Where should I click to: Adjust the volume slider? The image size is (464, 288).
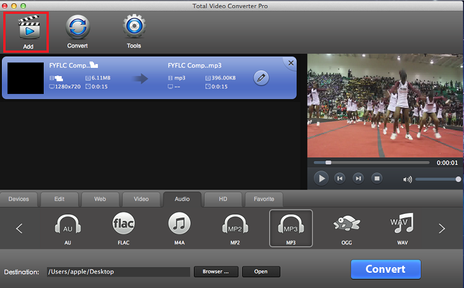(438, 180)
